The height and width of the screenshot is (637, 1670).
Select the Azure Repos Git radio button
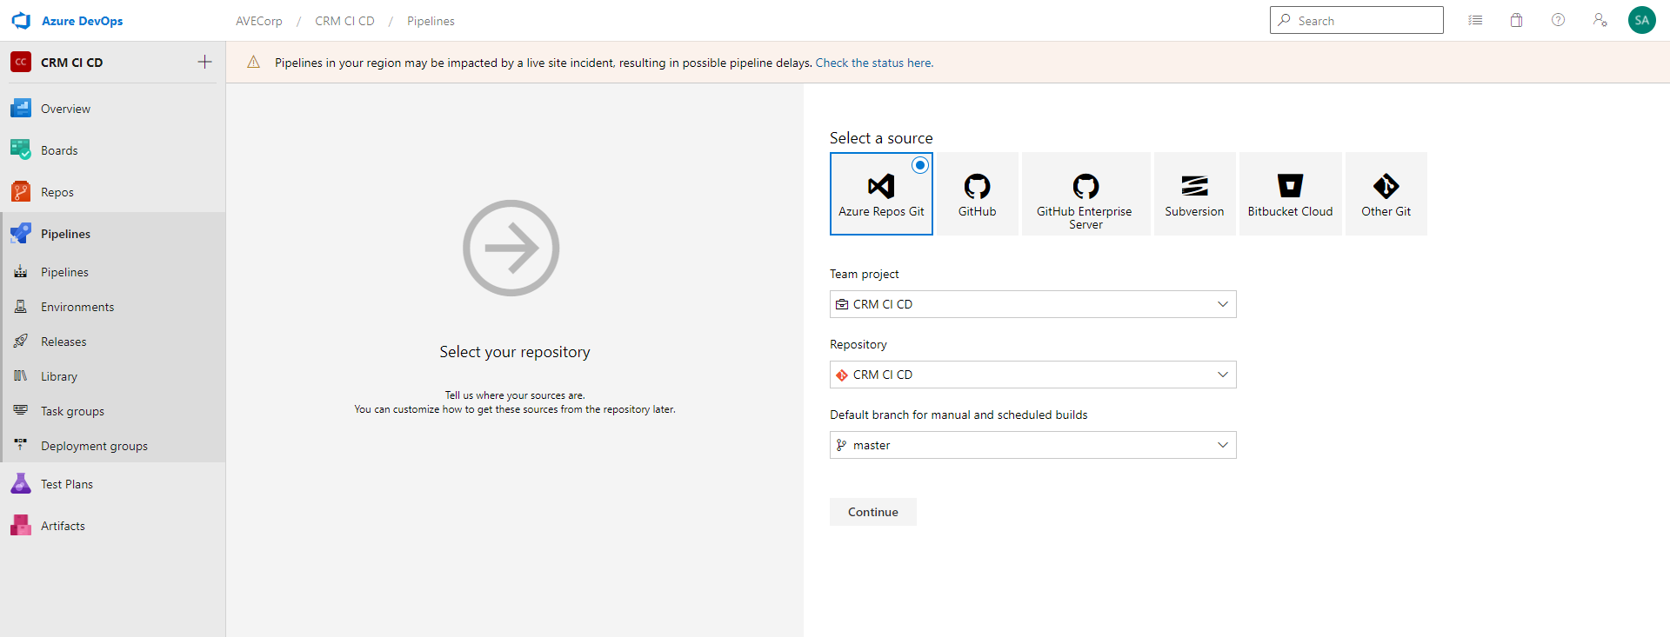920,165
